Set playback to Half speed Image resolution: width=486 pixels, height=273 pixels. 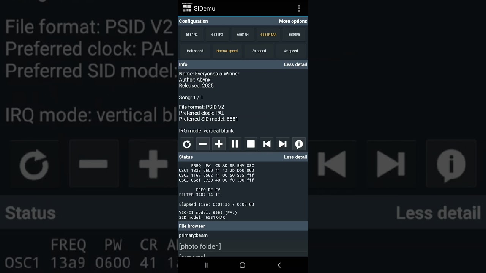point(195,51)
